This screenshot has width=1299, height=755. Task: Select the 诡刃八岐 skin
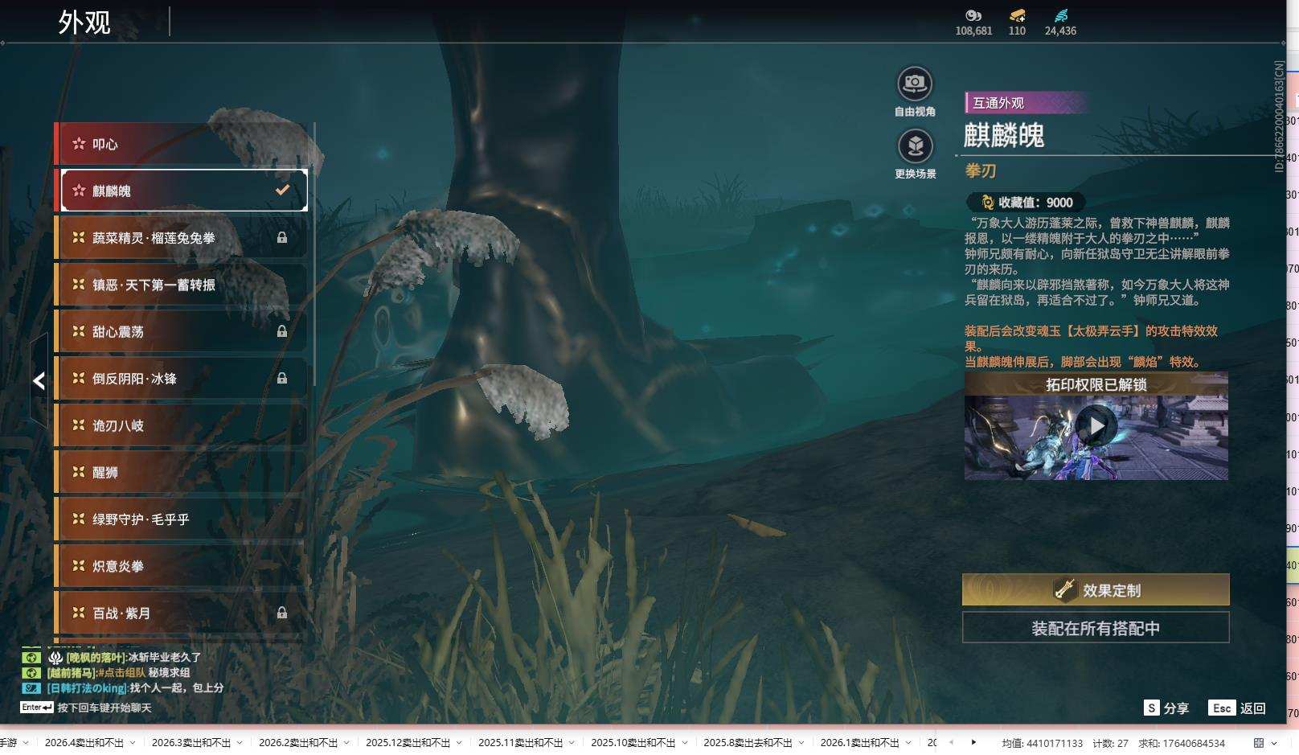click(x=181, y=425)
